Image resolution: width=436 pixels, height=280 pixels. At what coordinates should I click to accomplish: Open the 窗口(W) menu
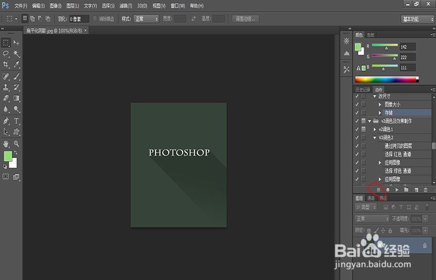178,6
